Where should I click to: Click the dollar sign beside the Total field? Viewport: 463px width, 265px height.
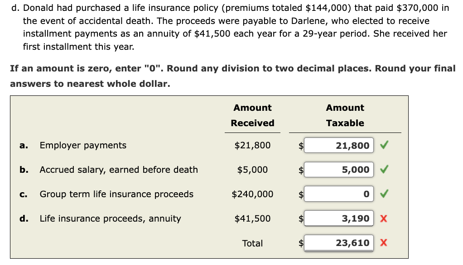[299, 243]
